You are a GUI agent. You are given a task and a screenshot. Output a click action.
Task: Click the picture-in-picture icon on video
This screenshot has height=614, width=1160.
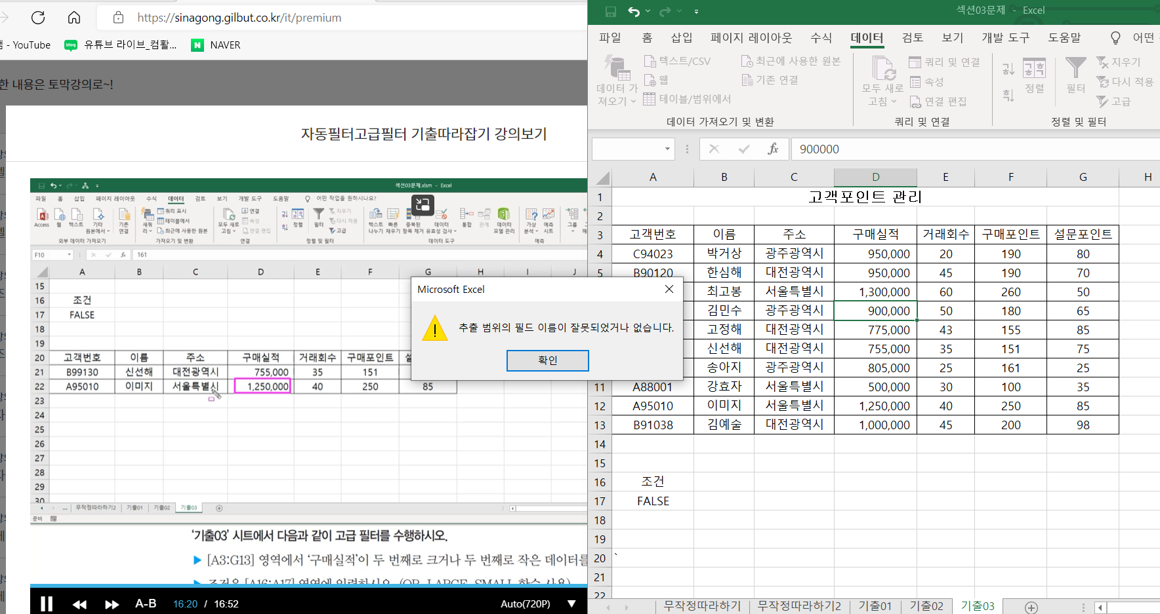coord(423,204)
